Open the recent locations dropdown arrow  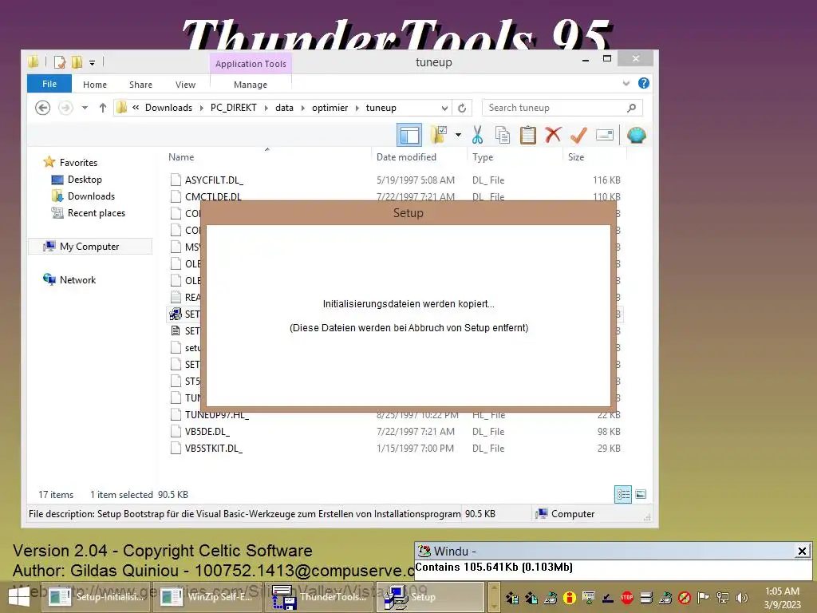85,108
